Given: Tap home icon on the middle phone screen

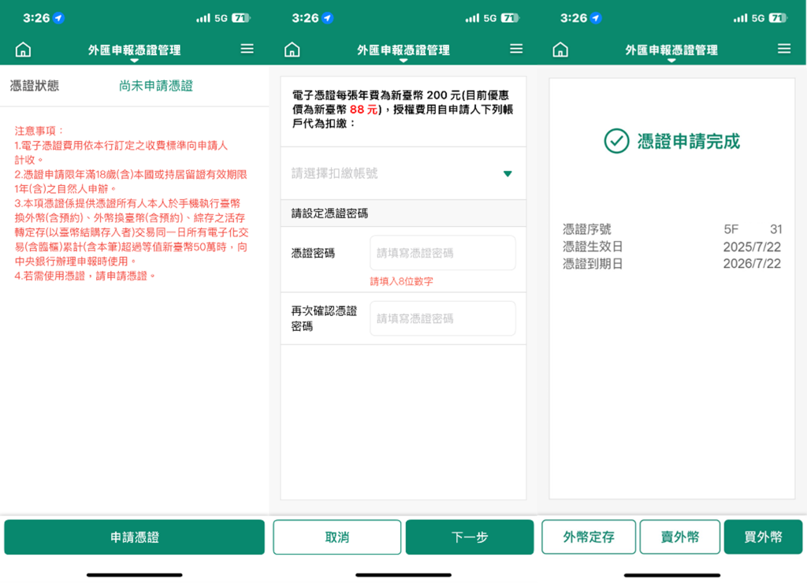Looking at the screenshot, I should pos(292,50).
